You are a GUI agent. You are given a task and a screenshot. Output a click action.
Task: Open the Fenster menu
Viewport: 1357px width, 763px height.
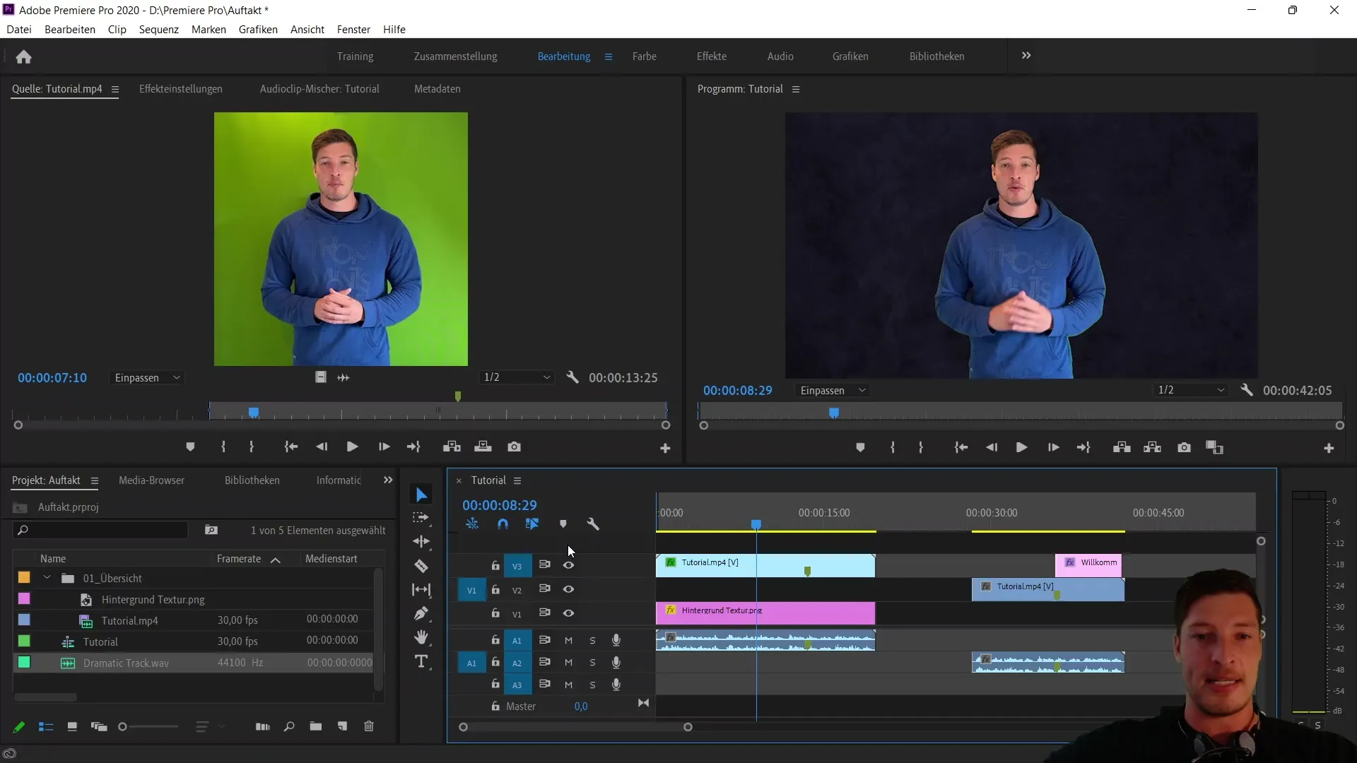[x=353, y=30]
